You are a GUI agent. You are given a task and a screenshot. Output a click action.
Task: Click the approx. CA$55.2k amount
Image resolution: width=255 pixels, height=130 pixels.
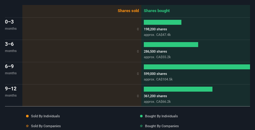(x=157, y=57)
